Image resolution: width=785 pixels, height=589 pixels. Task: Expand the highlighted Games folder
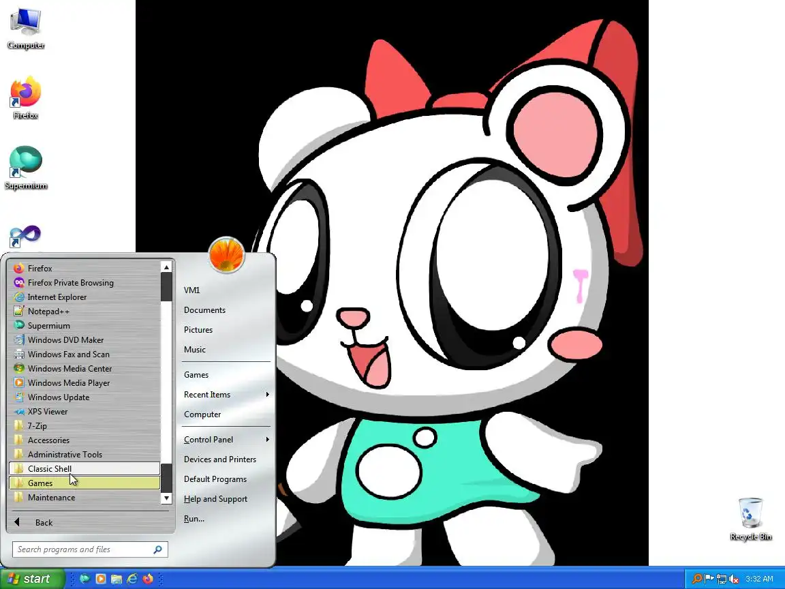pyautogui.click(x=84, y=483)
